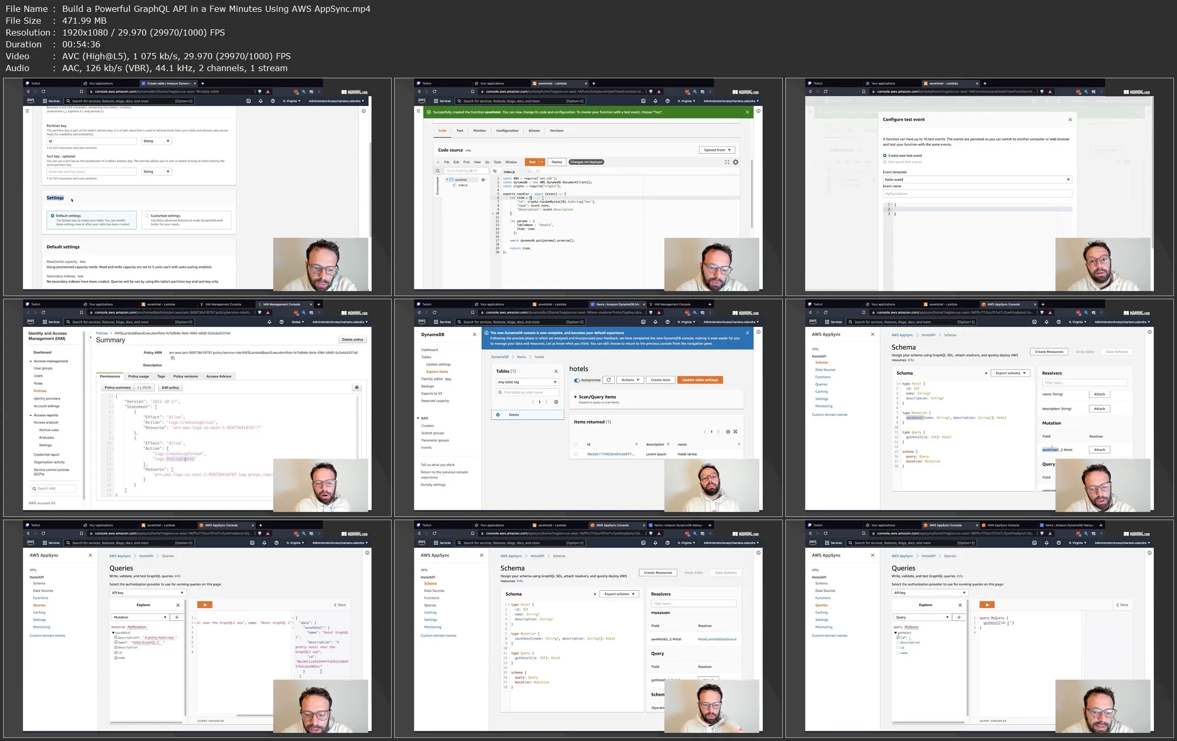Viewport: 1177px width, 741px height.
Task: Open Export schema dropdown in Attach-buttons Schema thumbnail
Action: tap(1010, 373)
